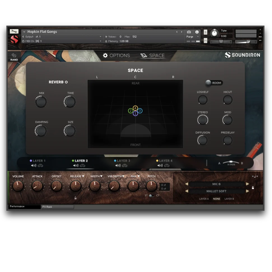272x272 pixels.
Task: Click the MIC B selector
Action: [217, 184]
